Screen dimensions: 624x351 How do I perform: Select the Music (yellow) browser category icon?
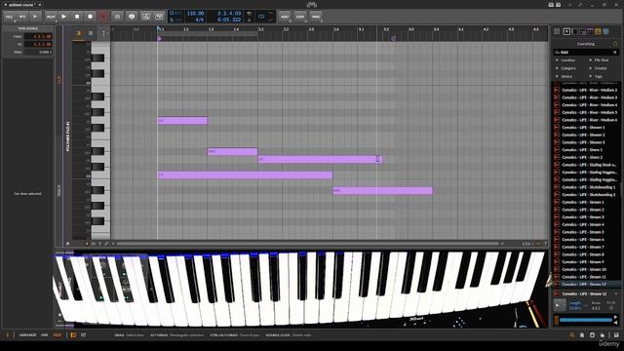click(598, 31)
